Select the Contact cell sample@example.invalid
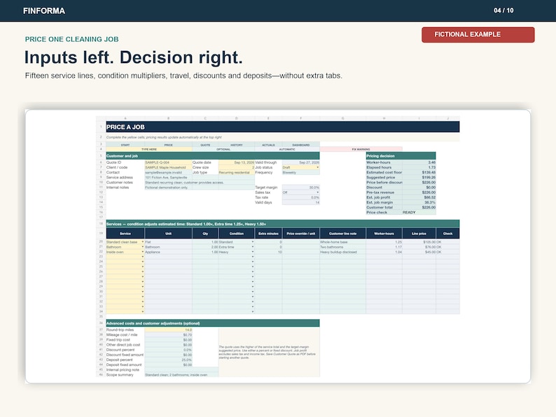Viewport: 556px width, 417px height. [x=169, y=172]
